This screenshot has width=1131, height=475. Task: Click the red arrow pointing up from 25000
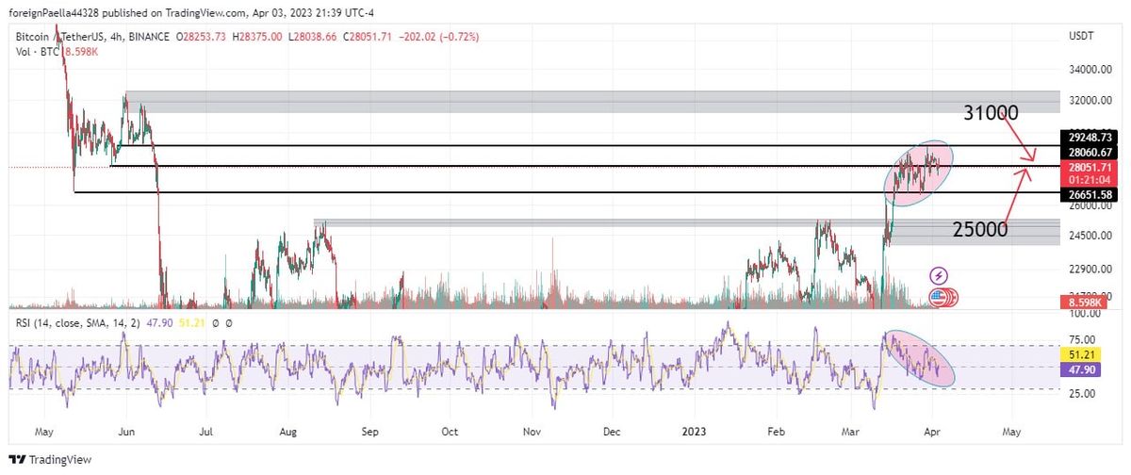(x=1017, y=199)
